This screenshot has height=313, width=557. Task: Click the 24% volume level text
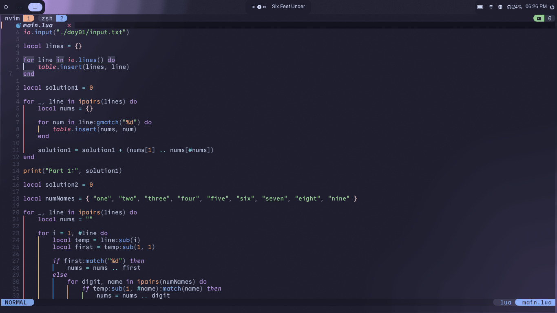point(517,7)
